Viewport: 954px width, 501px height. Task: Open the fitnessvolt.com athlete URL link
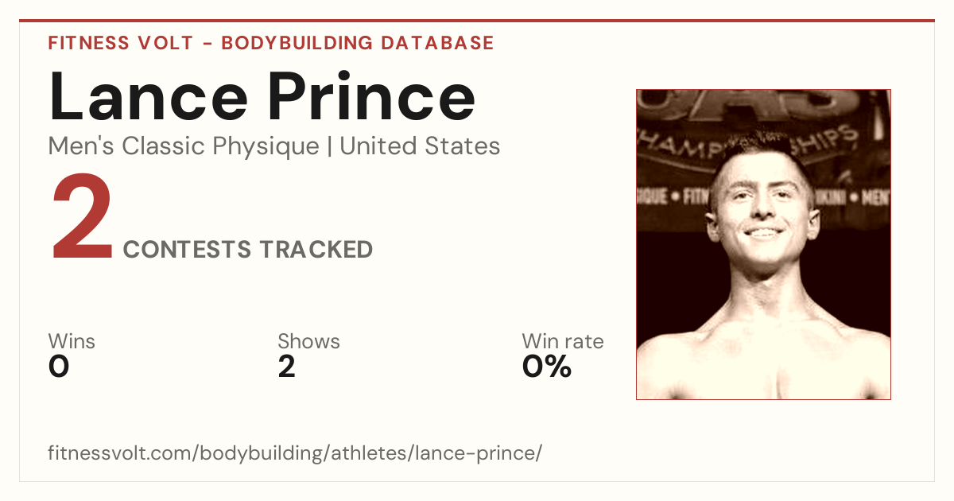click(x=295, y=453)
